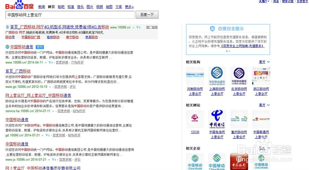
Task: Expand dropdown arrow next to www.jx.10086.cn/
Action: pos(49,160)
